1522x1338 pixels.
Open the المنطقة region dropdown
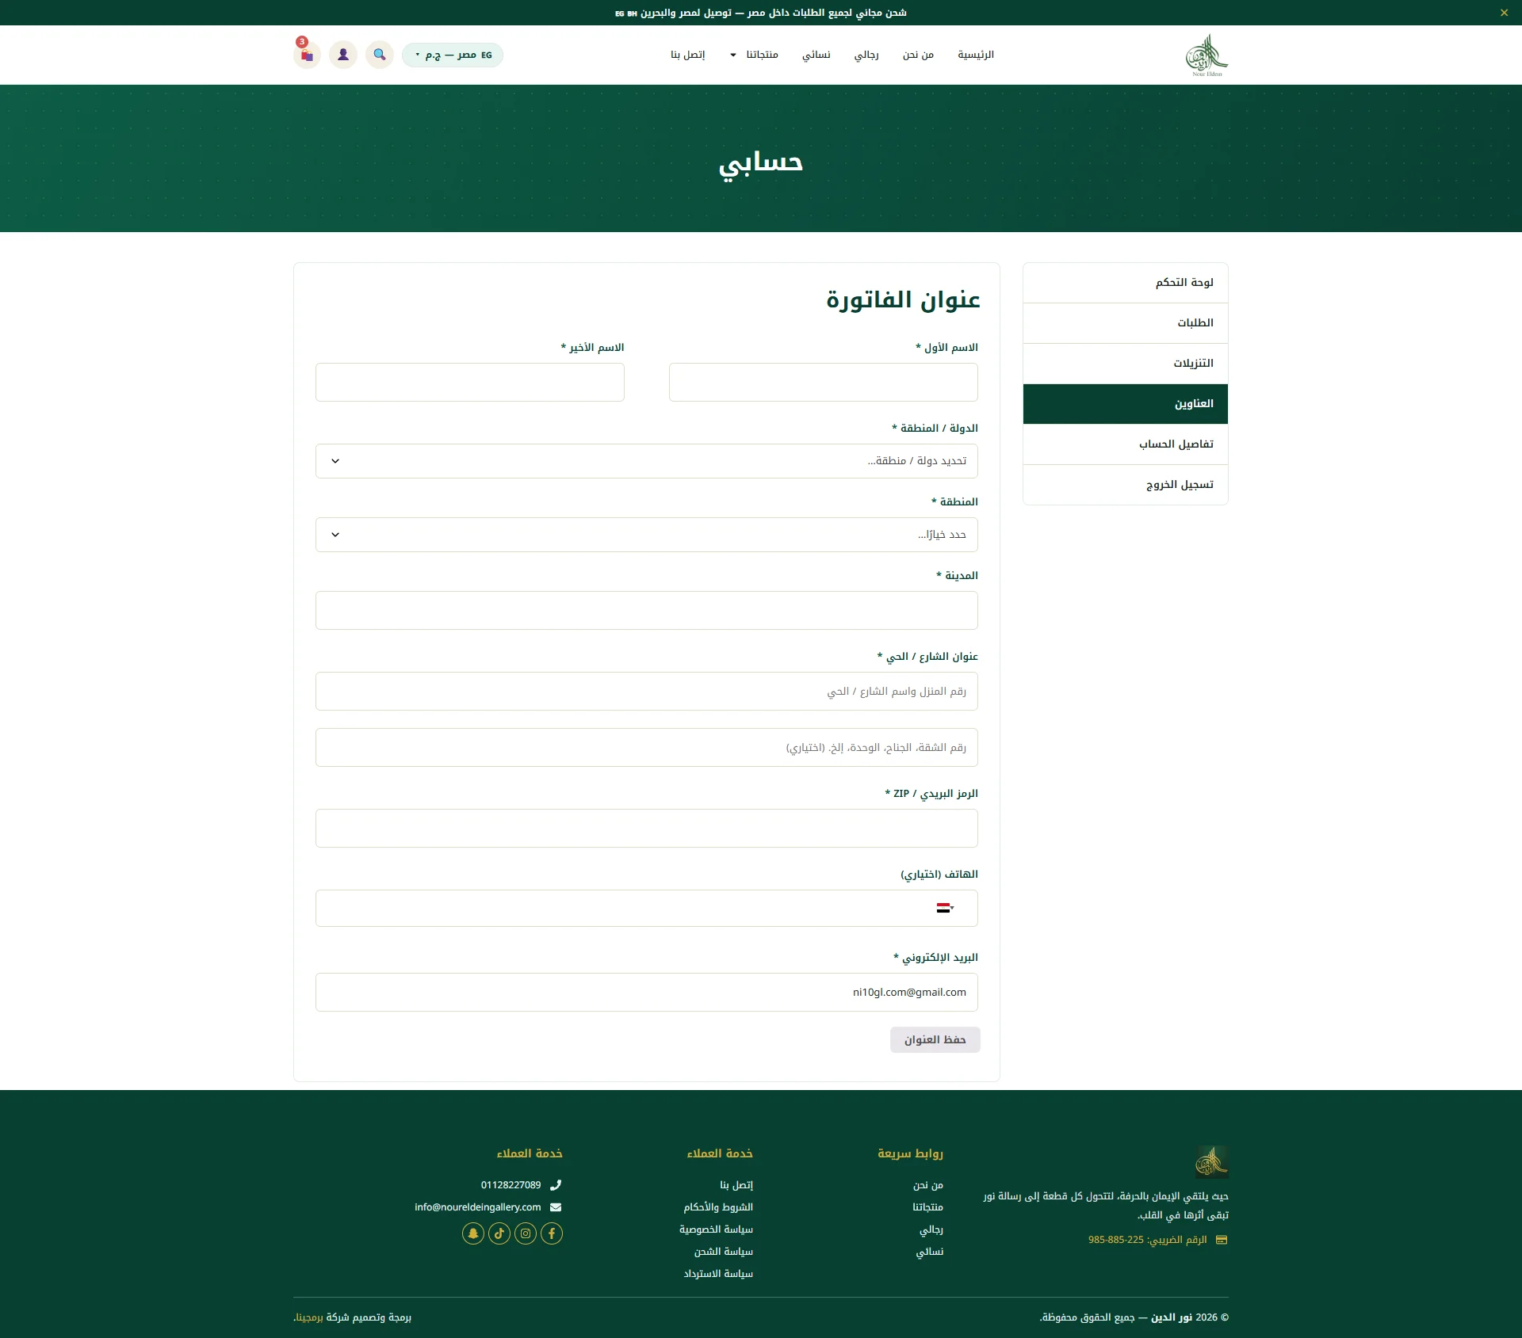[x=647, y=535]
